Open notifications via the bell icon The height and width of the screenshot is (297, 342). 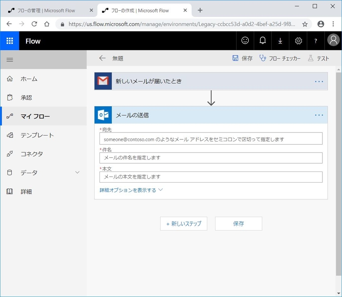pyautogui.click(x=263, y=40)
